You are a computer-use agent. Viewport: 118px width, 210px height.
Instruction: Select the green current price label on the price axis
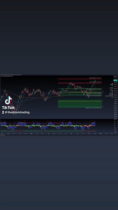click(x=115, y=81)
